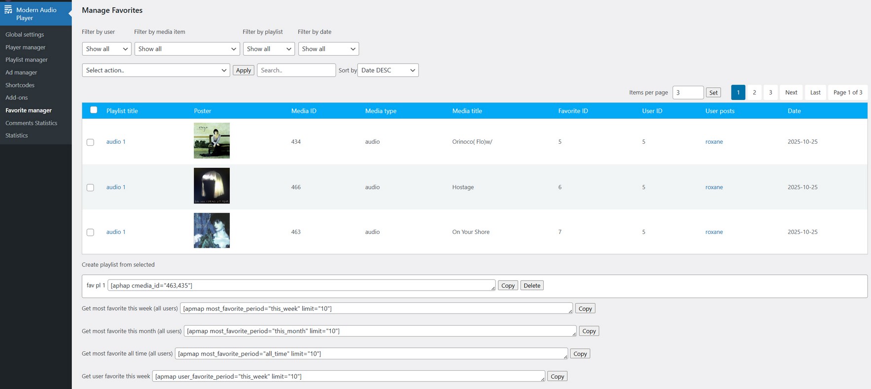871x389 pixels.
Task: Check the box for the Orinoco Flow row
Action: (x=90, y=142)
